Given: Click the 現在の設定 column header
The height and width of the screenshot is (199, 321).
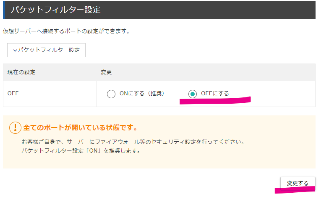Looking at the screenshot, I should [21, 72].
